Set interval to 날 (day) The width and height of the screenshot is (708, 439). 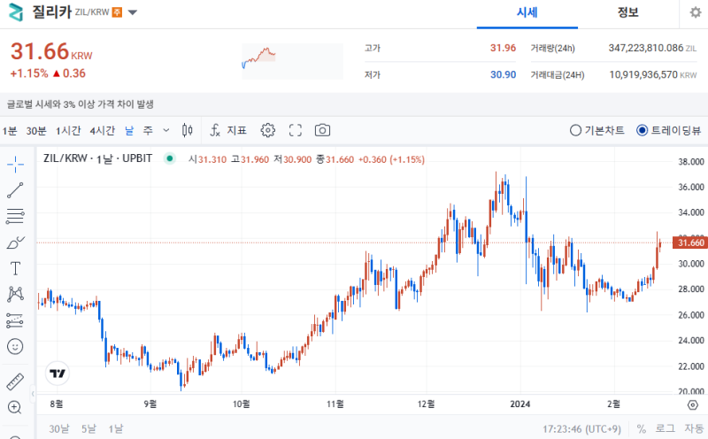coord(129,131)
